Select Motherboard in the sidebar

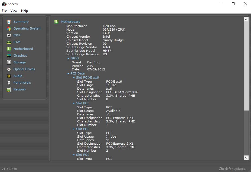click(23, 49)
